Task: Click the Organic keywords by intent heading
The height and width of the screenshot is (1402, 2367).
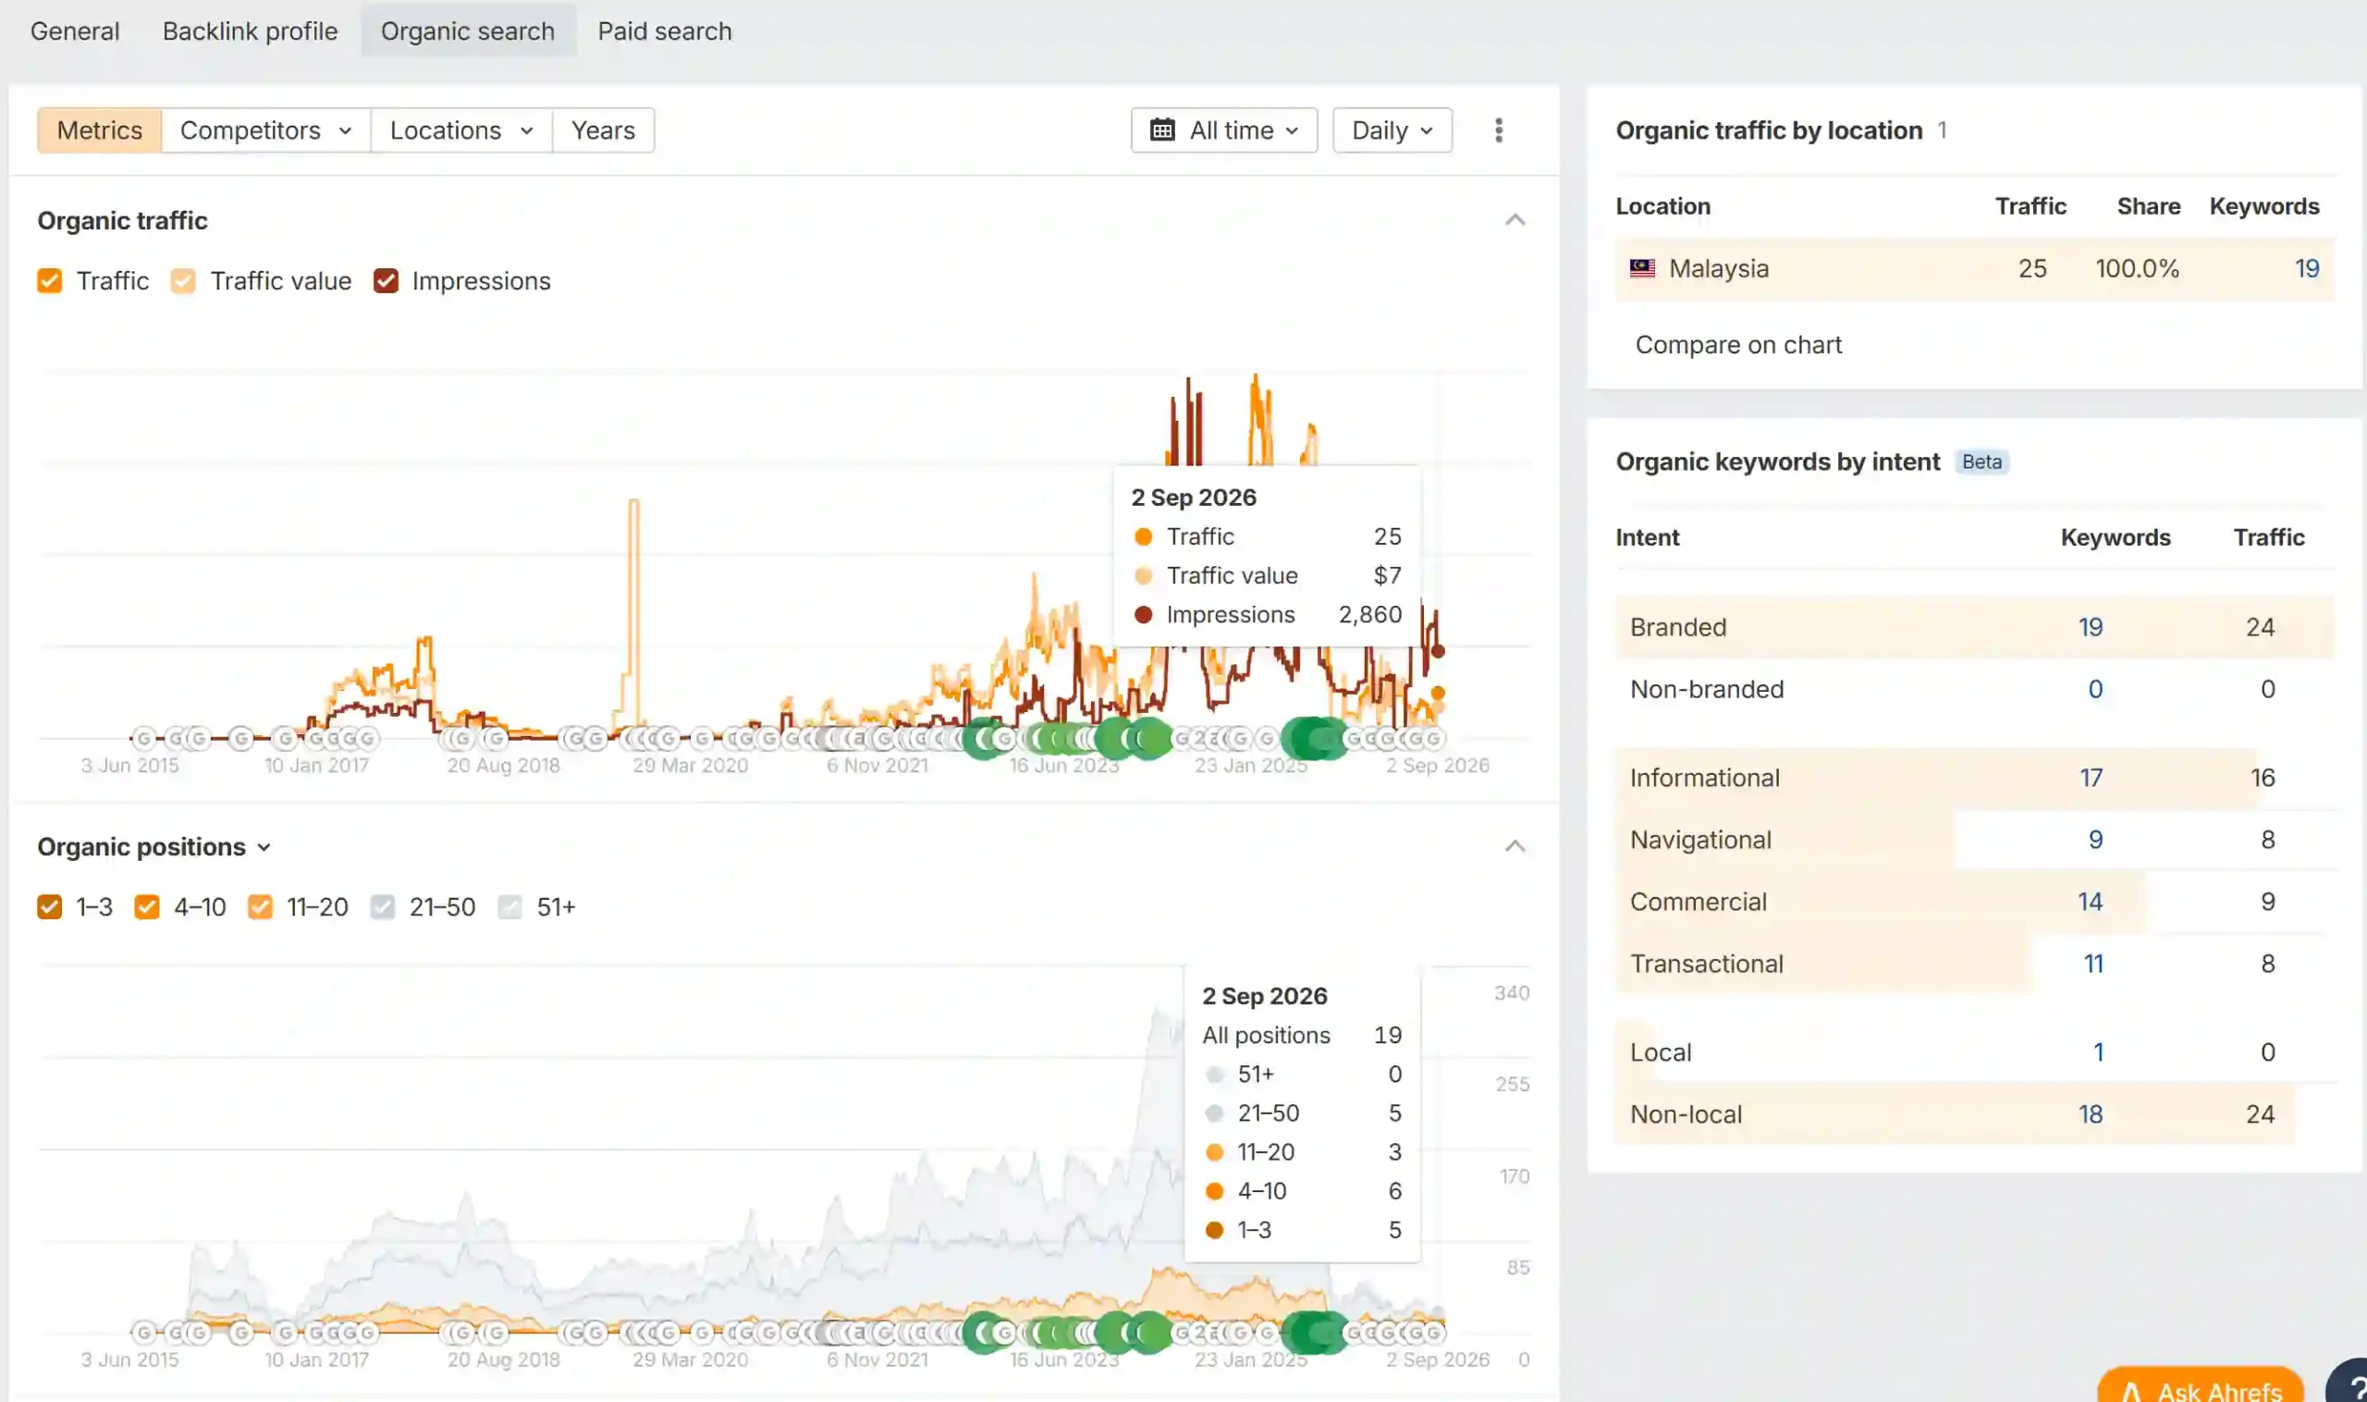Action: (x=1777, y=462)
